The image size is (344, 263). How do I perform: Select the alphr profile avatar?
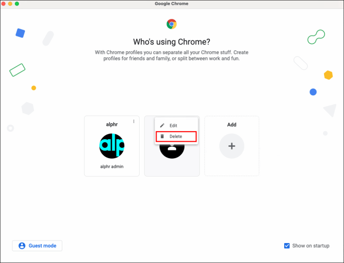pyautogui.click(x=112, y=146)
